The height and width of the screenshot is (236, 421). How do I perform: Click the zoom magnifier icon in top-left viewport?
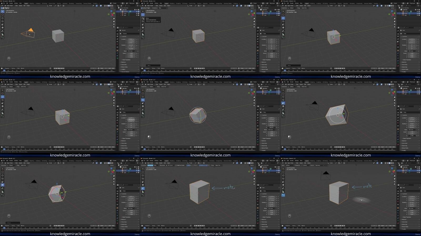point(114,19)
